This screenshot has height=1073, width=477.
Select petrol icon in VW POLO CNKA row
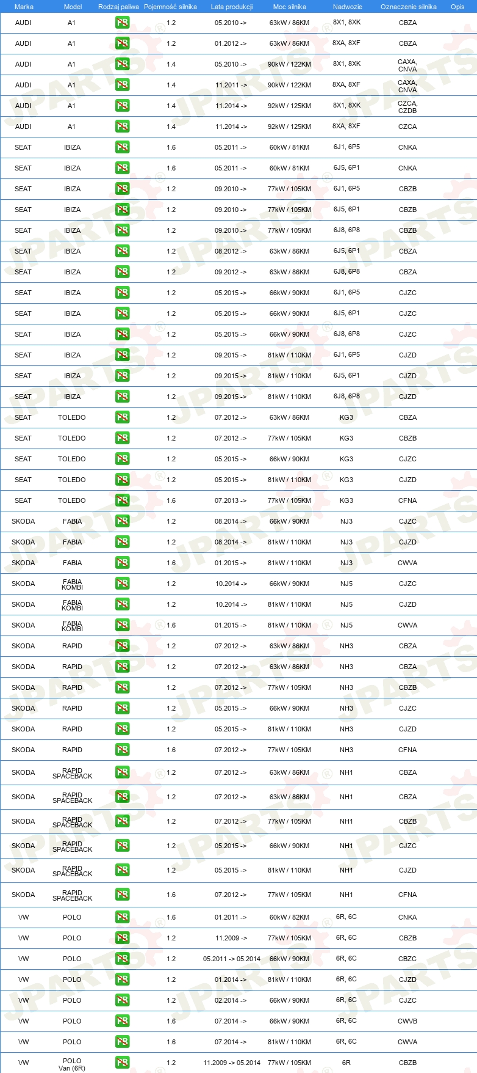click(122, 917)
